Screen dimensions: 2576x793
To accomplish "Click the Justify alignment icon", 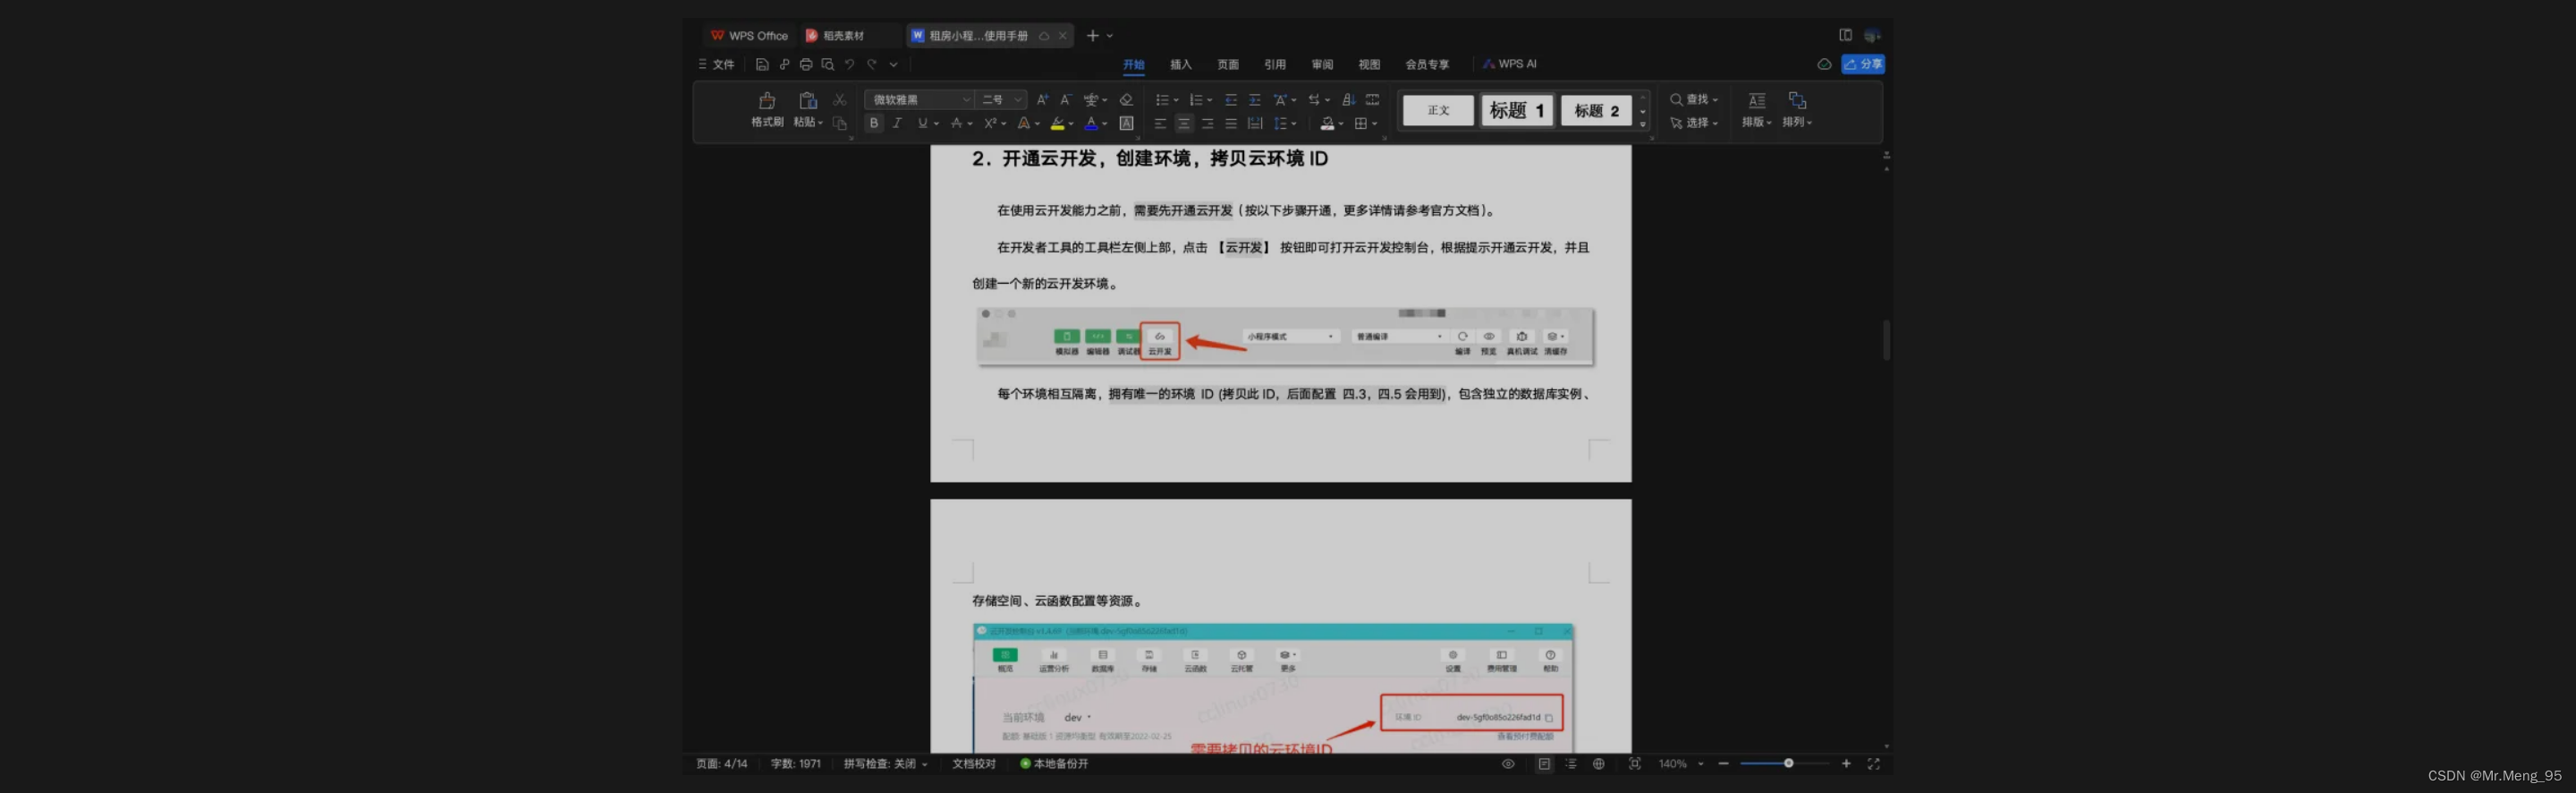I will coord(1231,124).
